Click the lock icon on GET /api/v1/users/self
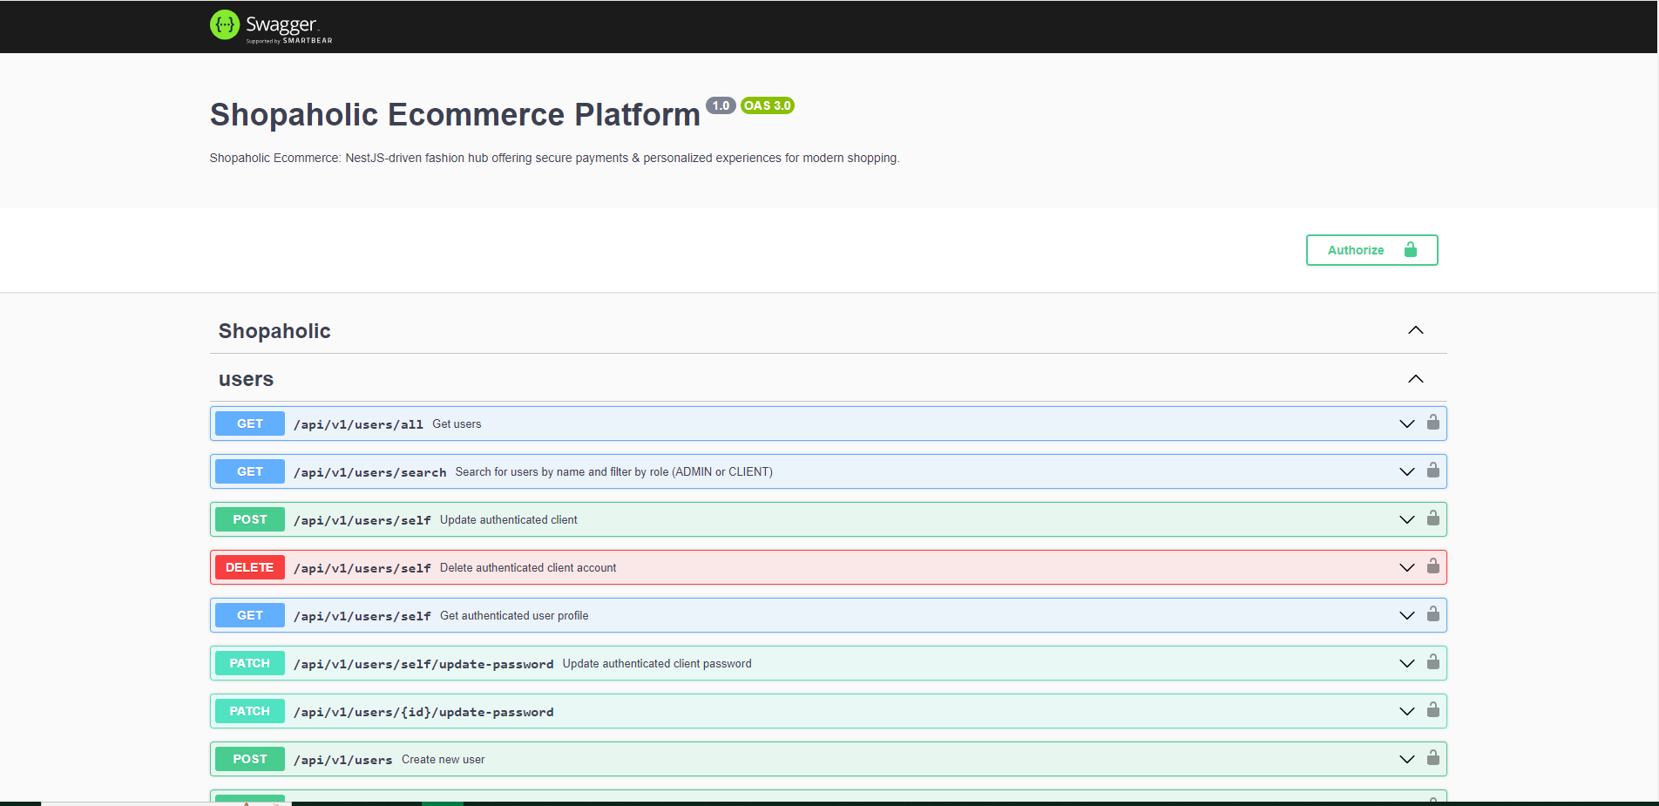 (x=1432, y=614)
